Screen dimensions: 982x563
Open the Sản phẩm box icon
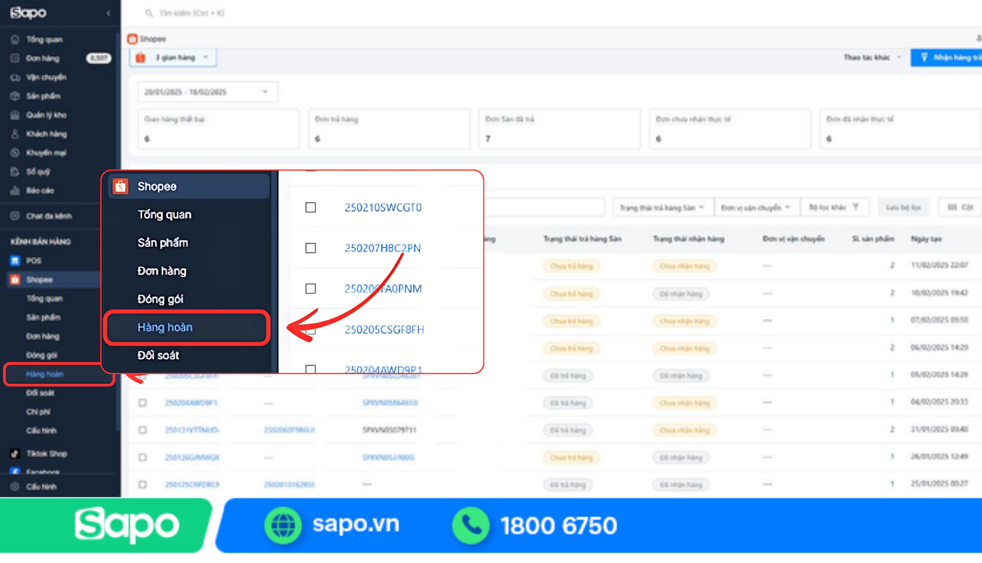pos(15,96)
